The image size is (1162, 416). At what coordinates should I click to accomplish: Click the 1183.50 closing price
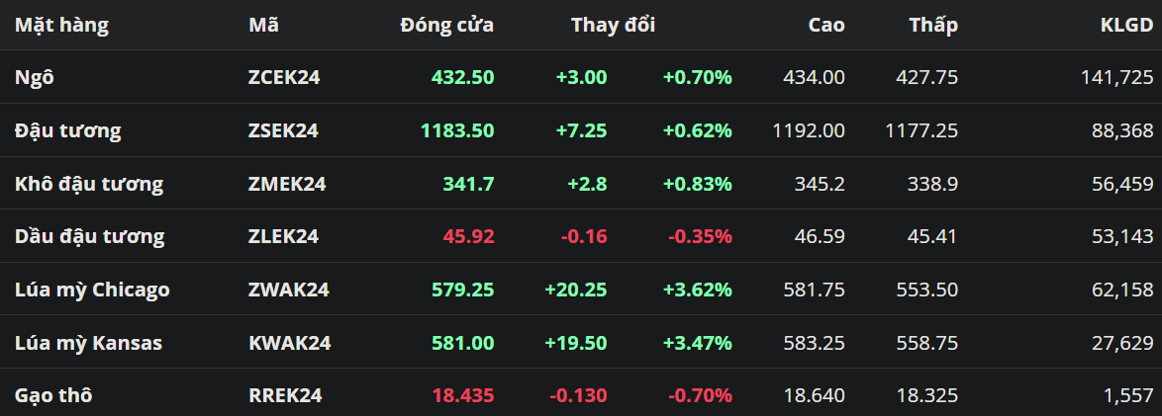click(x=456, y=130)
